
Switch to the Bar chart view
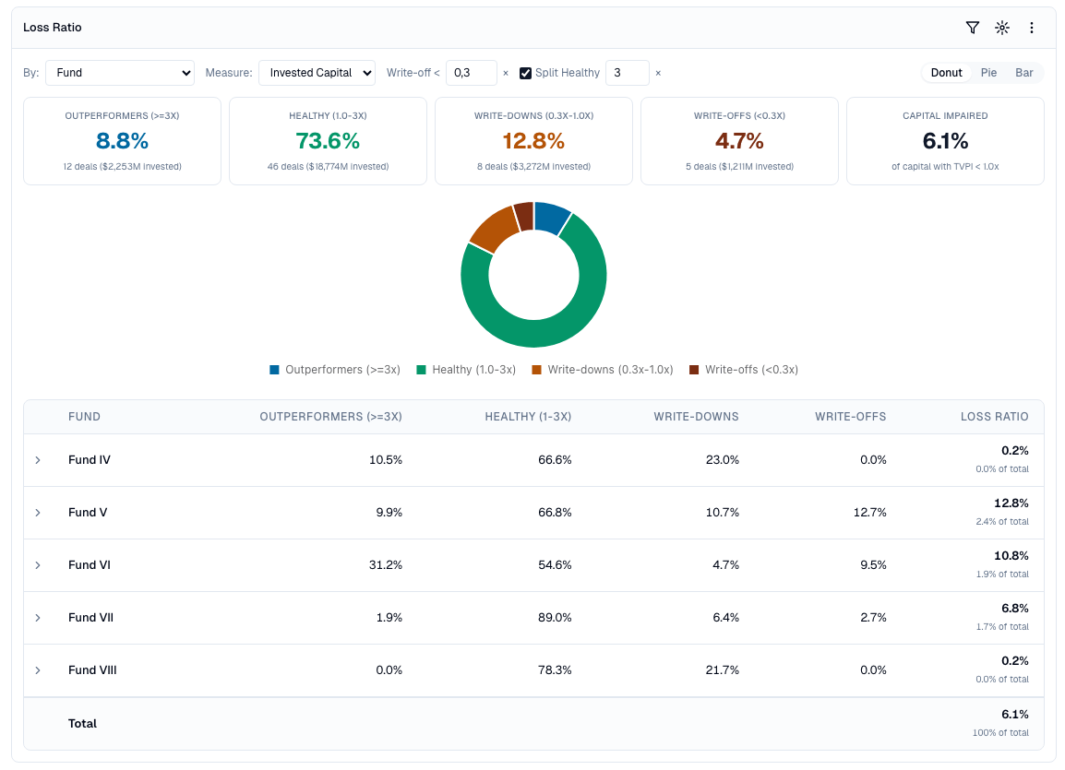pos(1023,73)
